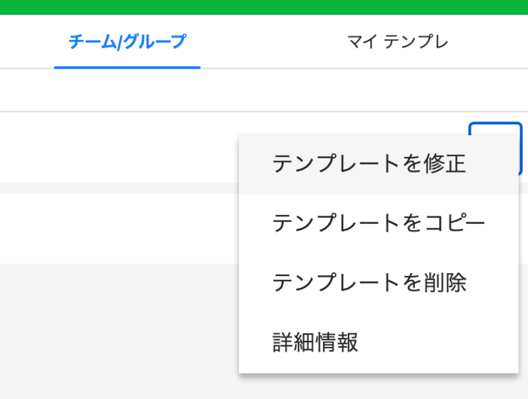
Task: Edit the template via the 修正 option
Action: 379,165
